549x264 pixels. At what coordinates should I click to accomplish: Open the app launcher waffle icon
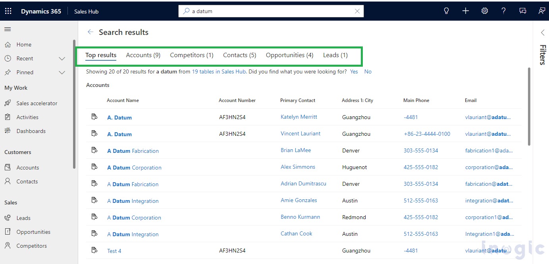(x=8, y=11)
